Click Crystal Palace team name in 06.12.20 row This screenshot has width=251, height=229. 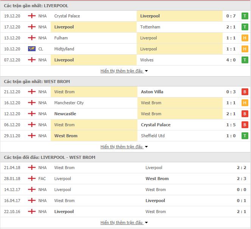pyautogui.click(x=156, y=125)
